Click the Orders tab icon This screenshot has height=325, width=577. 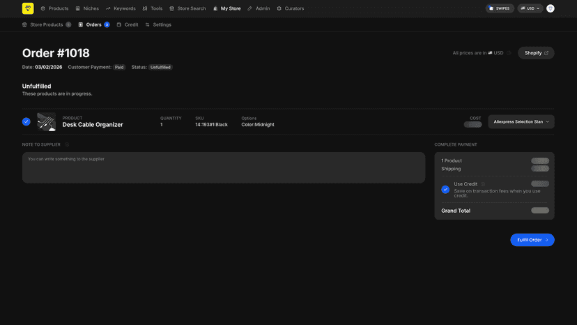pyautogui.click(x=81, y=24)
